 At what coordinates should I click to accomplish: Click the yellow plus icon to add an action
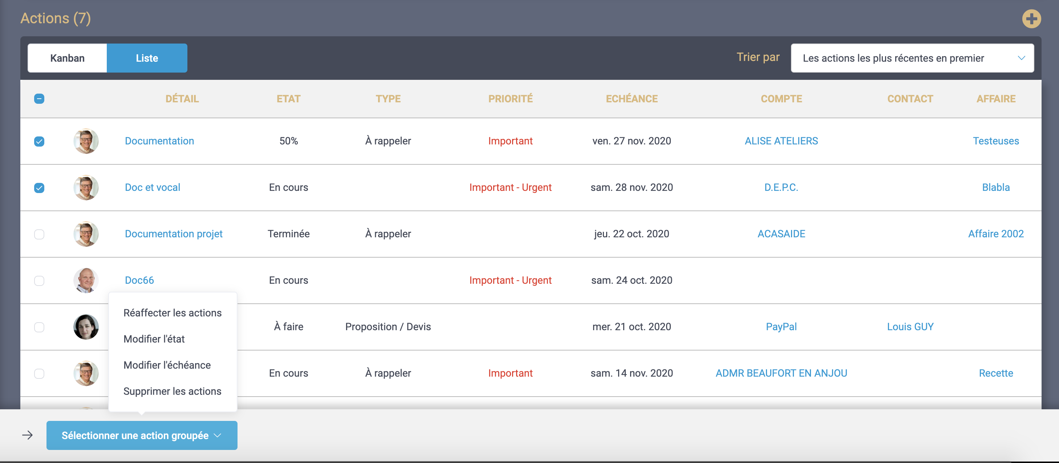click(x=1032, y=18)
